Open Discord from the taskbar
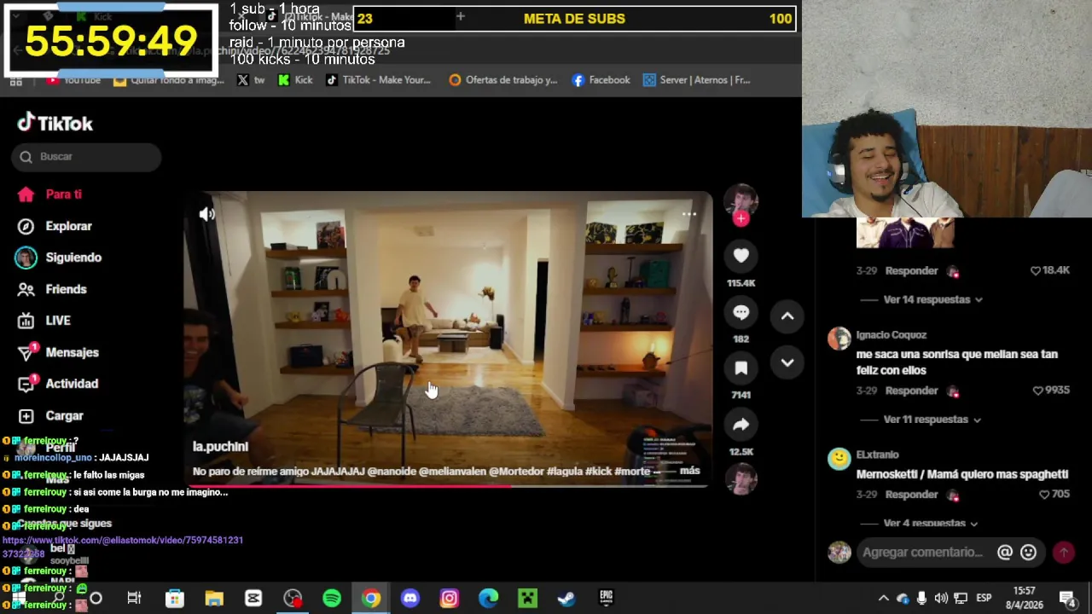 (x=410, y=599)
